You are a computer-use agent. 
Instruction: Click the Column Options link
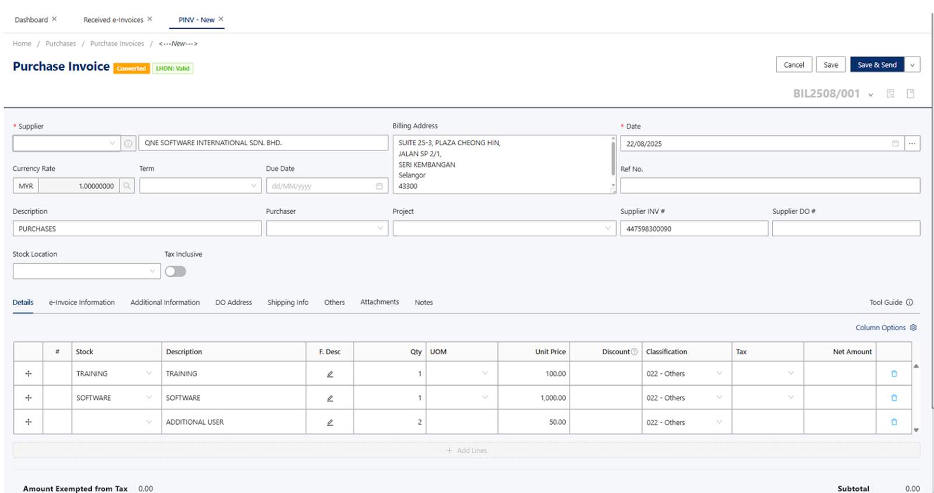tap(880, 328)
